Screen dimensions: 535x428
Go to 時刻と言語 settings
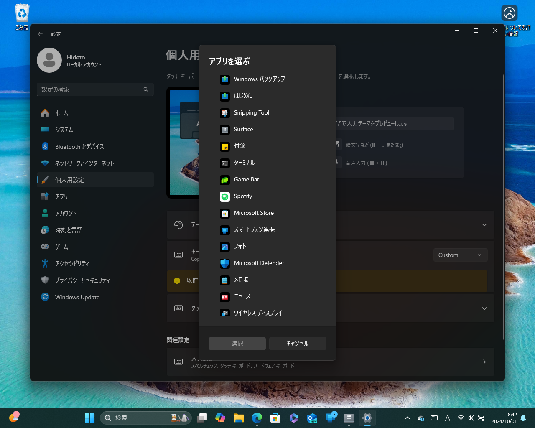(x=95, y=230)
